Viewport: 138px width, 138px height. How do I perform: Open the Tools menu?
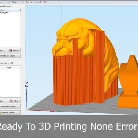[22, 2]
